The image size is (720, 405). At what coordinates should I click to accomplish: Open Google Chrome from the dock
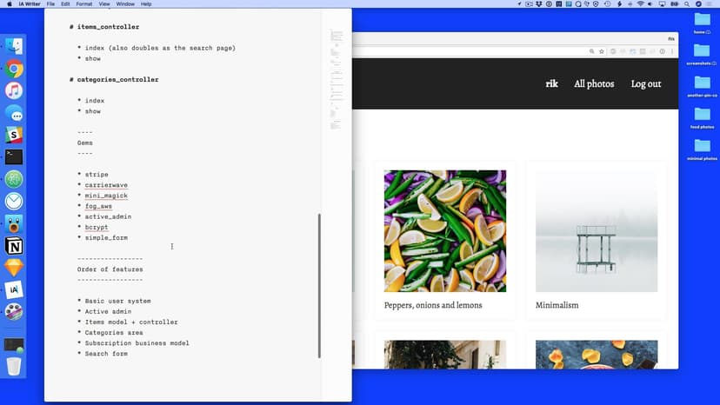14,69
